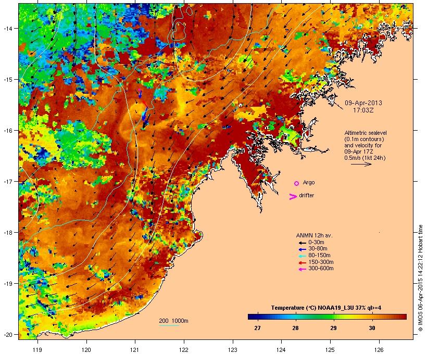The width and height of the screenshot is (427, 354).
Task: Click the magenta drifter arrowhead legend symbol
Action: pos(293,197)
